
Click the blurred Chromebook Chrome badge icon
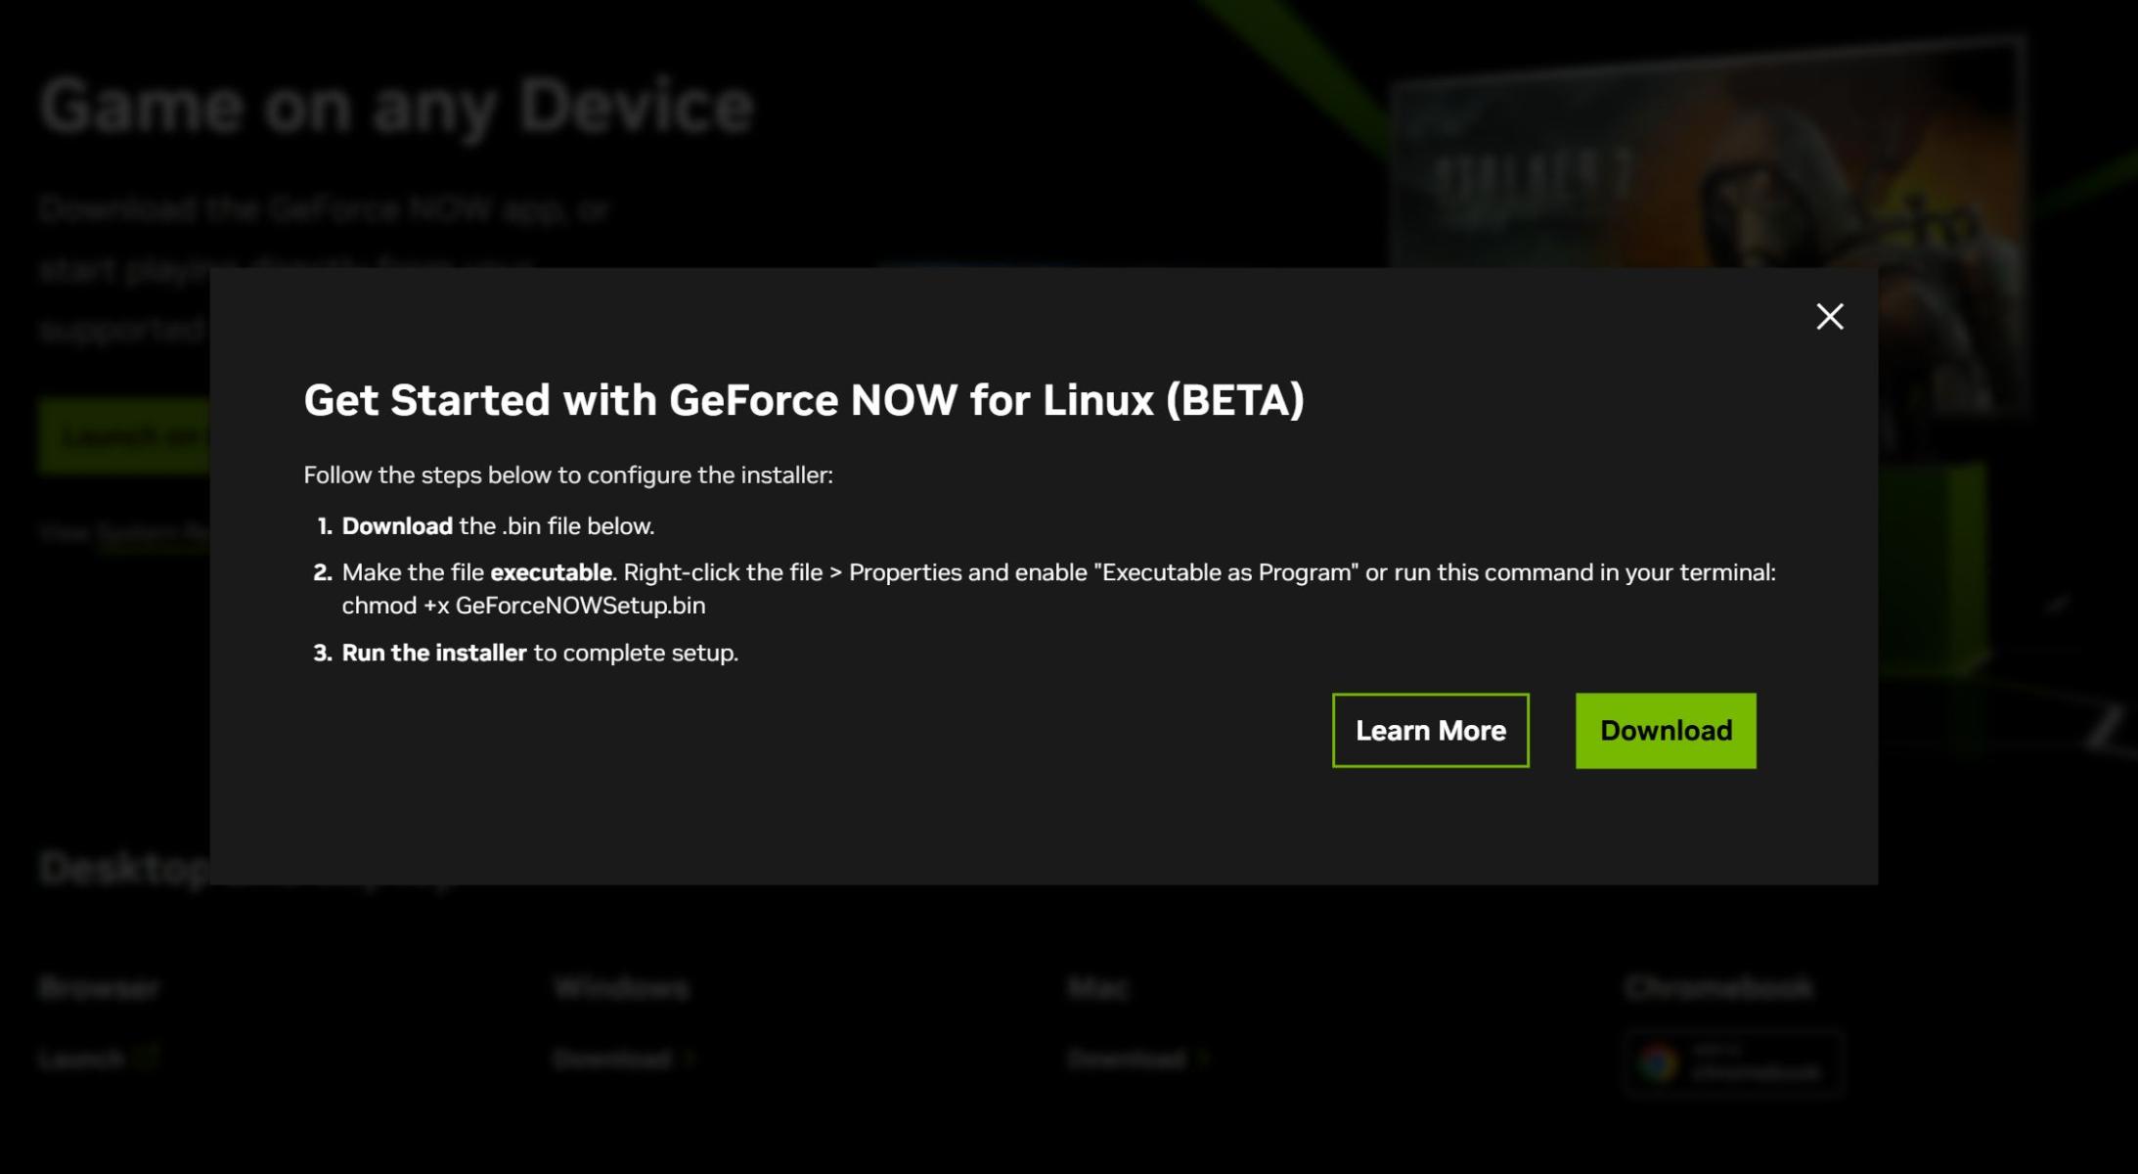click(1658, 1062)
